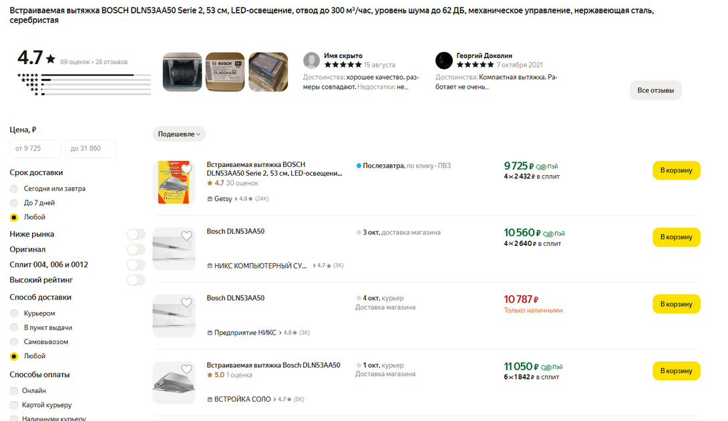Viewport: 728px width, 421px height.
Task: Click the Все отзывы button
Action: (x=655, y=90)
